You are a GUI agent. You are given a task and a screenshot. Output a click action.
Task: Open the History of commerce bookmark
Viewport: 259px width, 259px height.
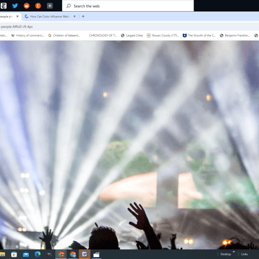coord(28,35)
